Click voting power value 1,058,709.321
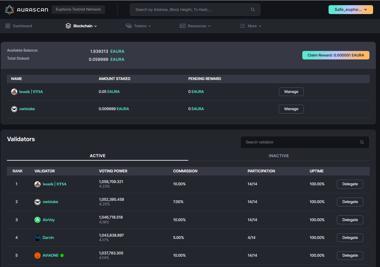 [111, 182]
